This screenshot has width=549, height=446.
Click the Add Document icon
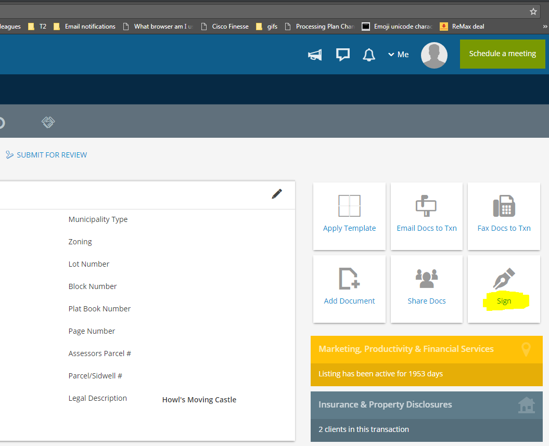tap(349, 279)
